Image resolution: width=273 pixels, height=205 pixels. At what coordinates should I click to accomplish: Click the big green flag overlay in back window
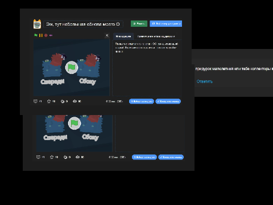pyautogui.click(x=75, y=123)
